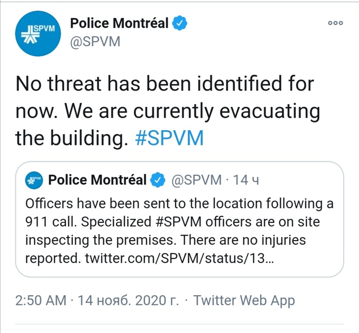
Task: Click the verified badge inside the quoted tweet
Action: click(x=156, y=180)
